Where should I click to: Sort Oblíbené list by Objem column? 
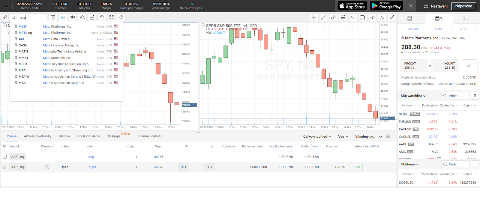coord(470,174)
